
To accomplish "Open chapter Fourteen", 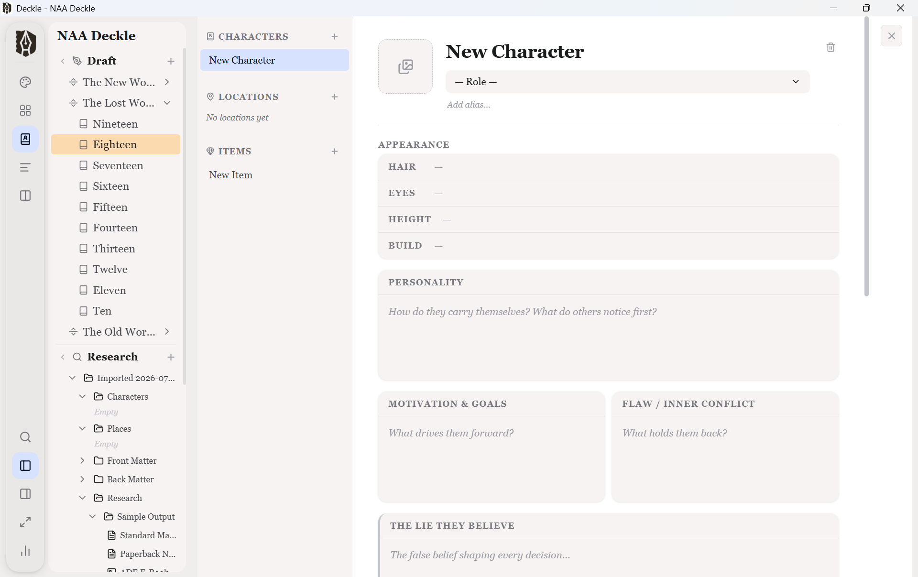I will [116, 228].
